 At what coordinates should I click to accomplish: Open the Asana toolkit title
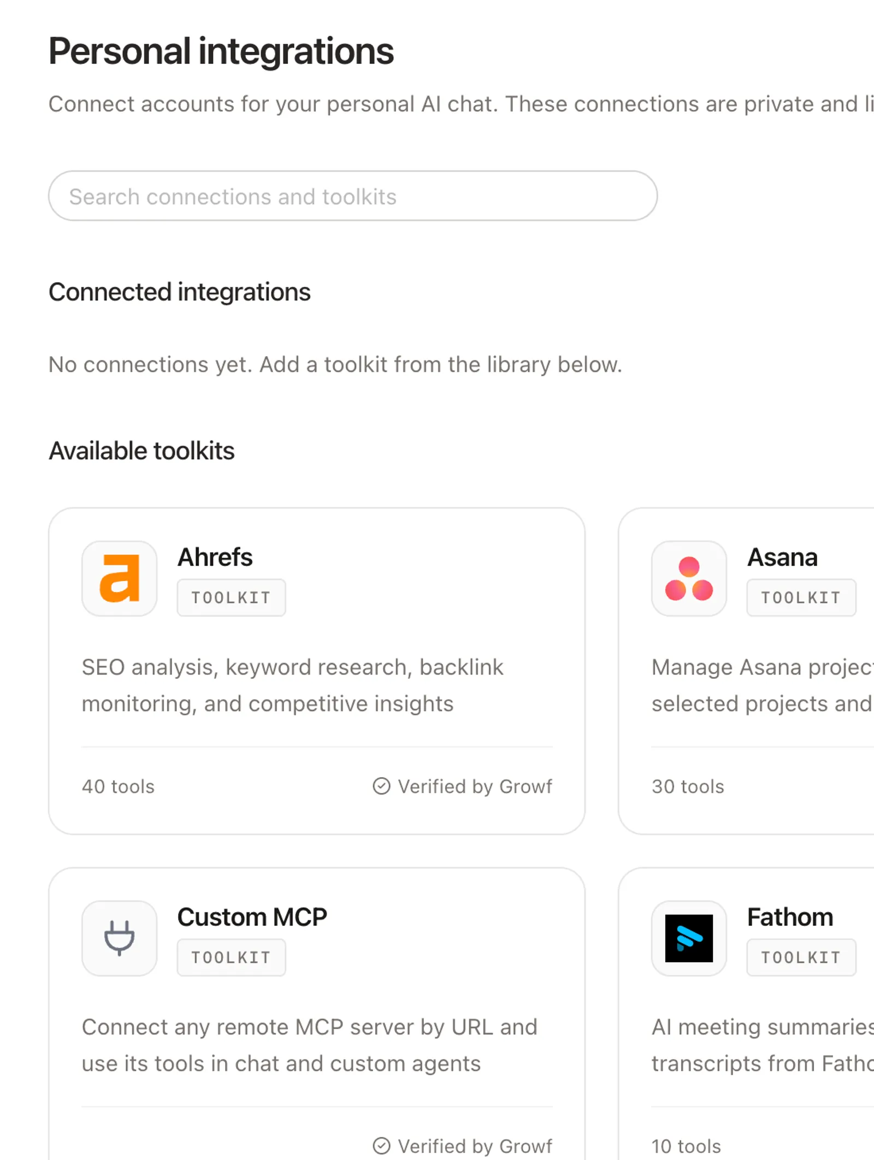coord(782,557)
